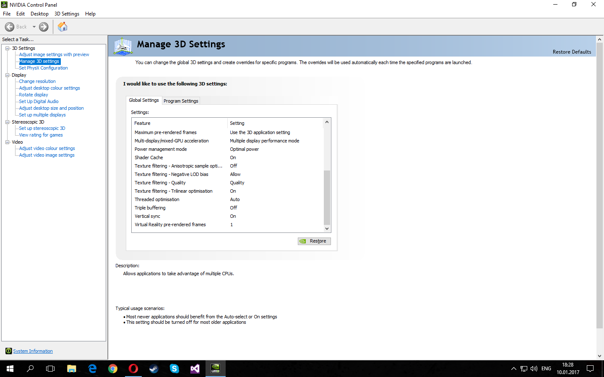Select Manage 3D settings task

coord(39,61)
